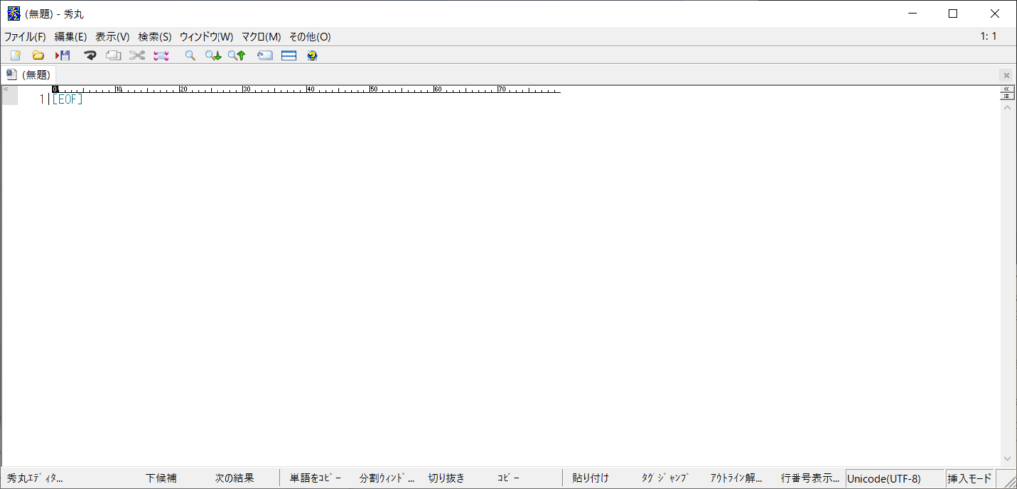Click the 行番号表示... function key button
Viewport: 1017px width, 489px height.
810,479
